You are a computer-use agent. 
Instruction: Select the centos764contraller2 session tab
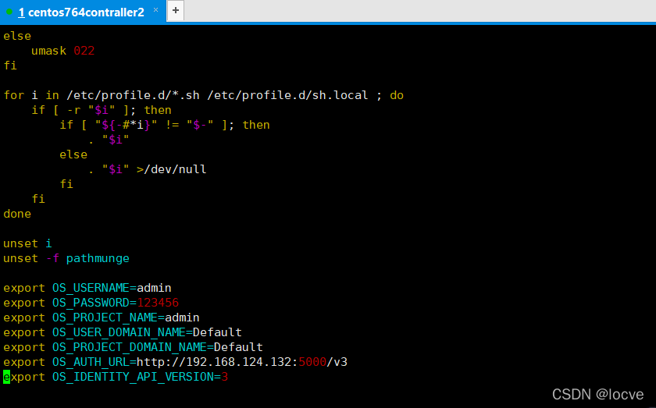pos(81,12)
